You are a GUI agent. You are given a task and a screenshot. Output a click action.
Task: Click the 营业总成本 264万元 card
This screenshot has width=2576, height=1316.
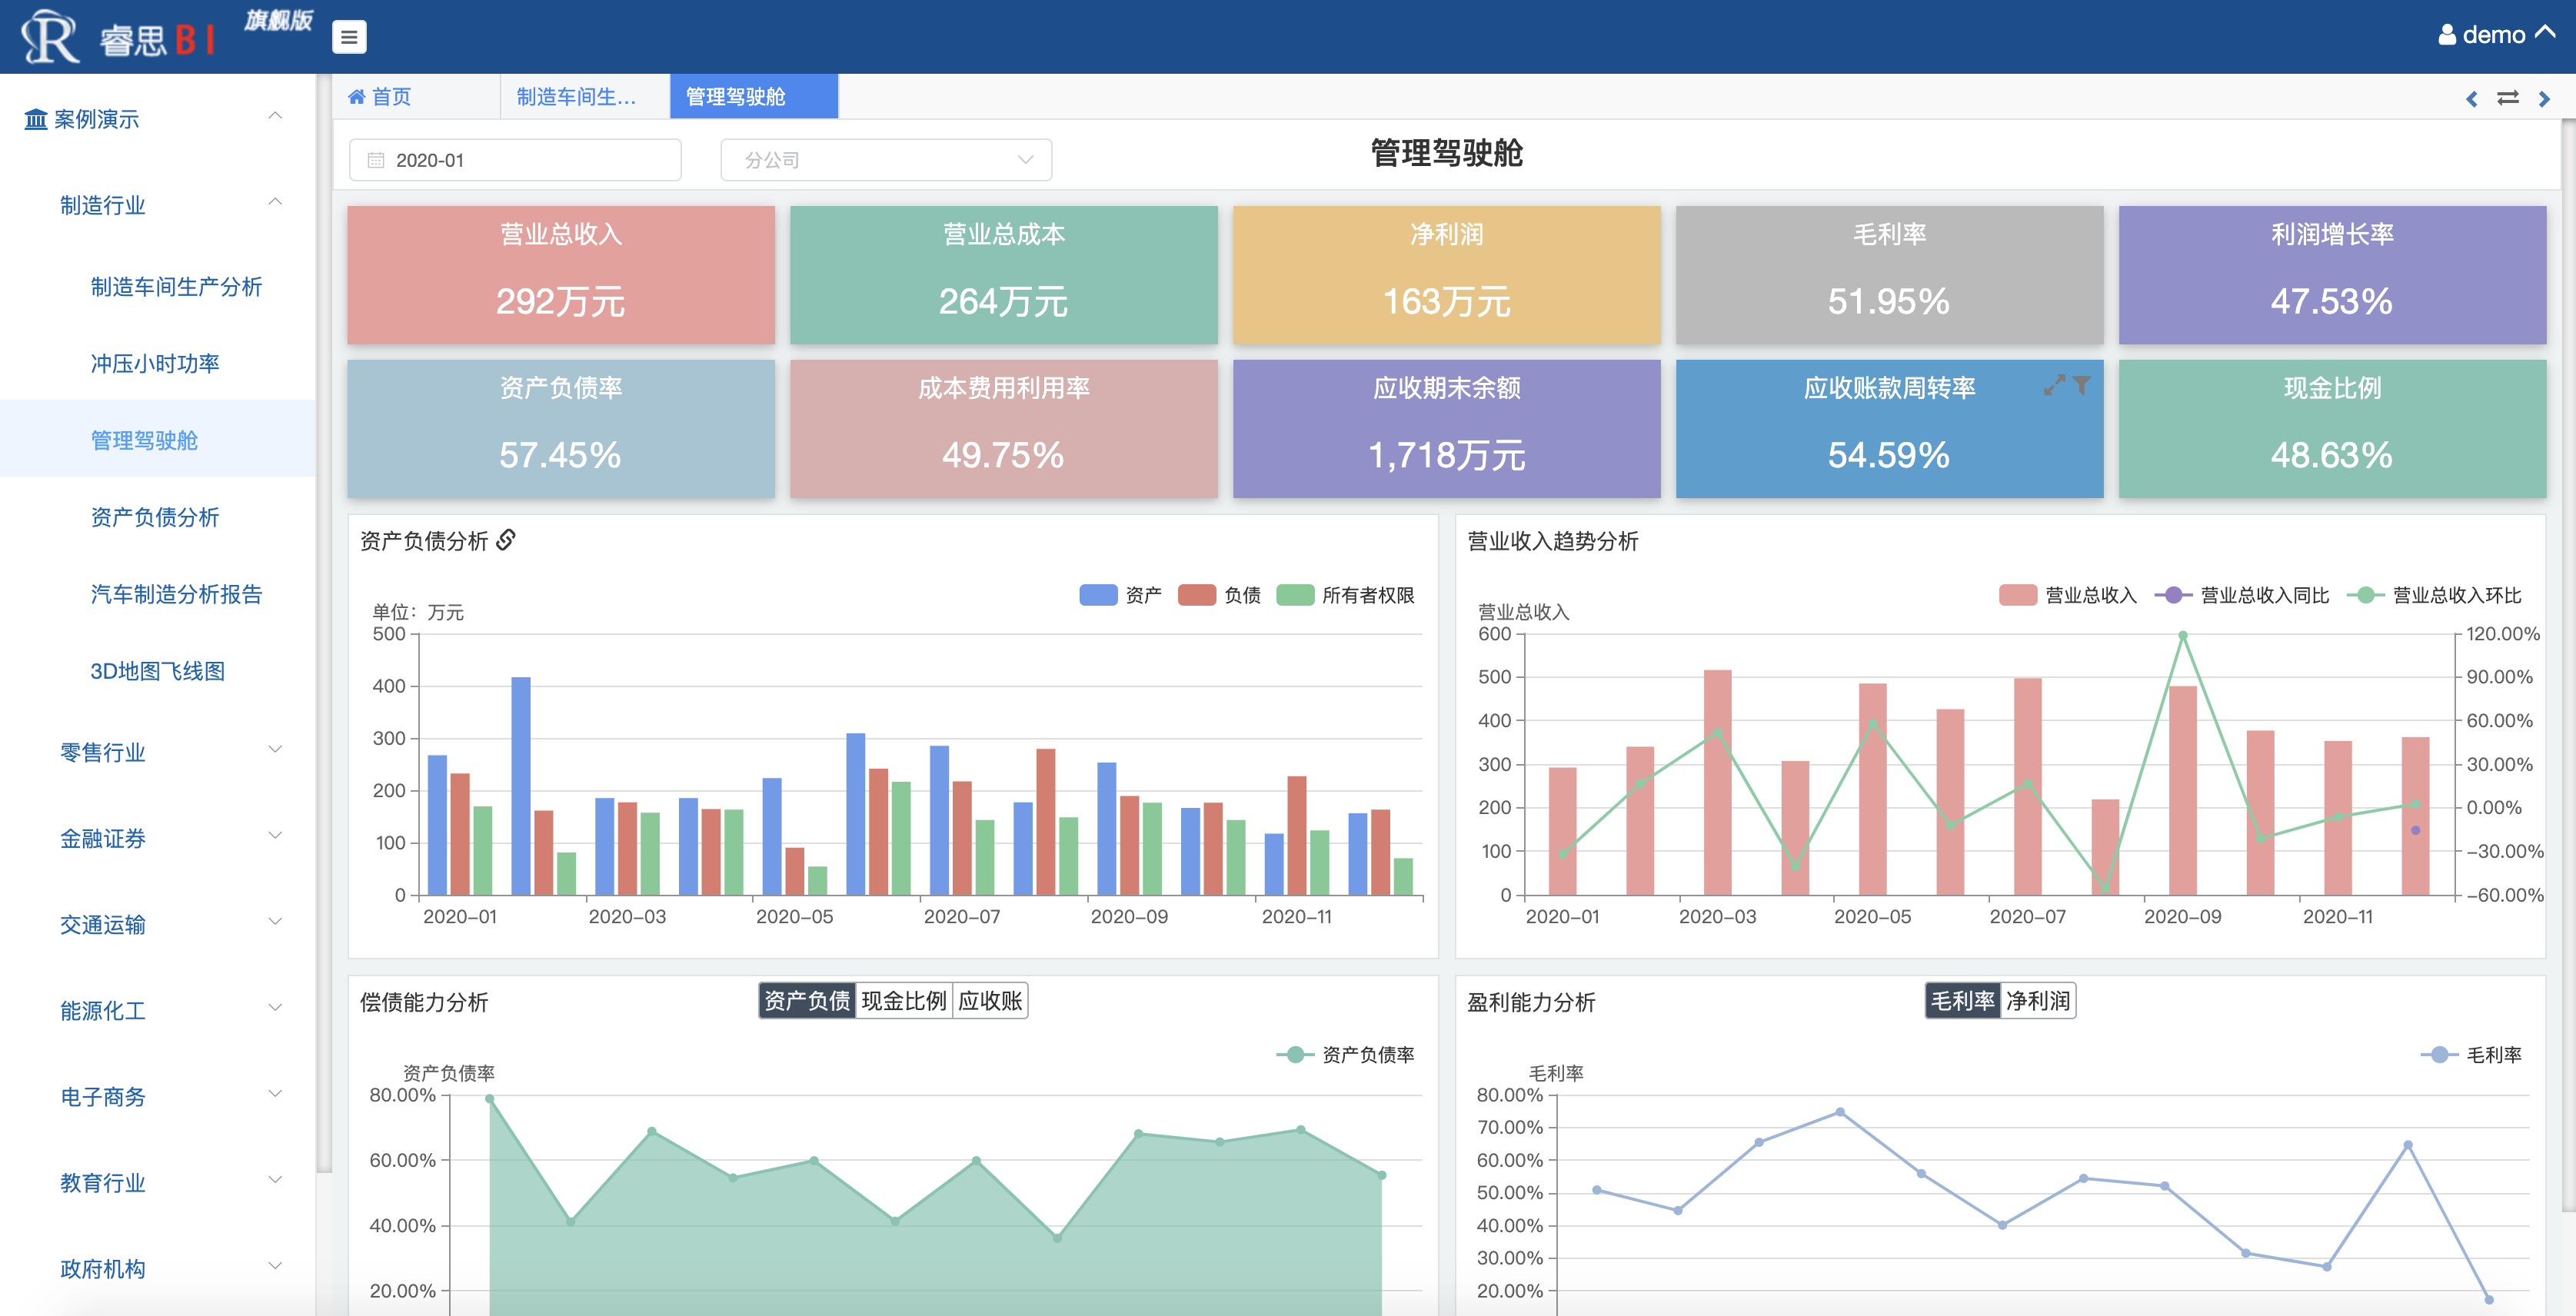coord(1004,275)
